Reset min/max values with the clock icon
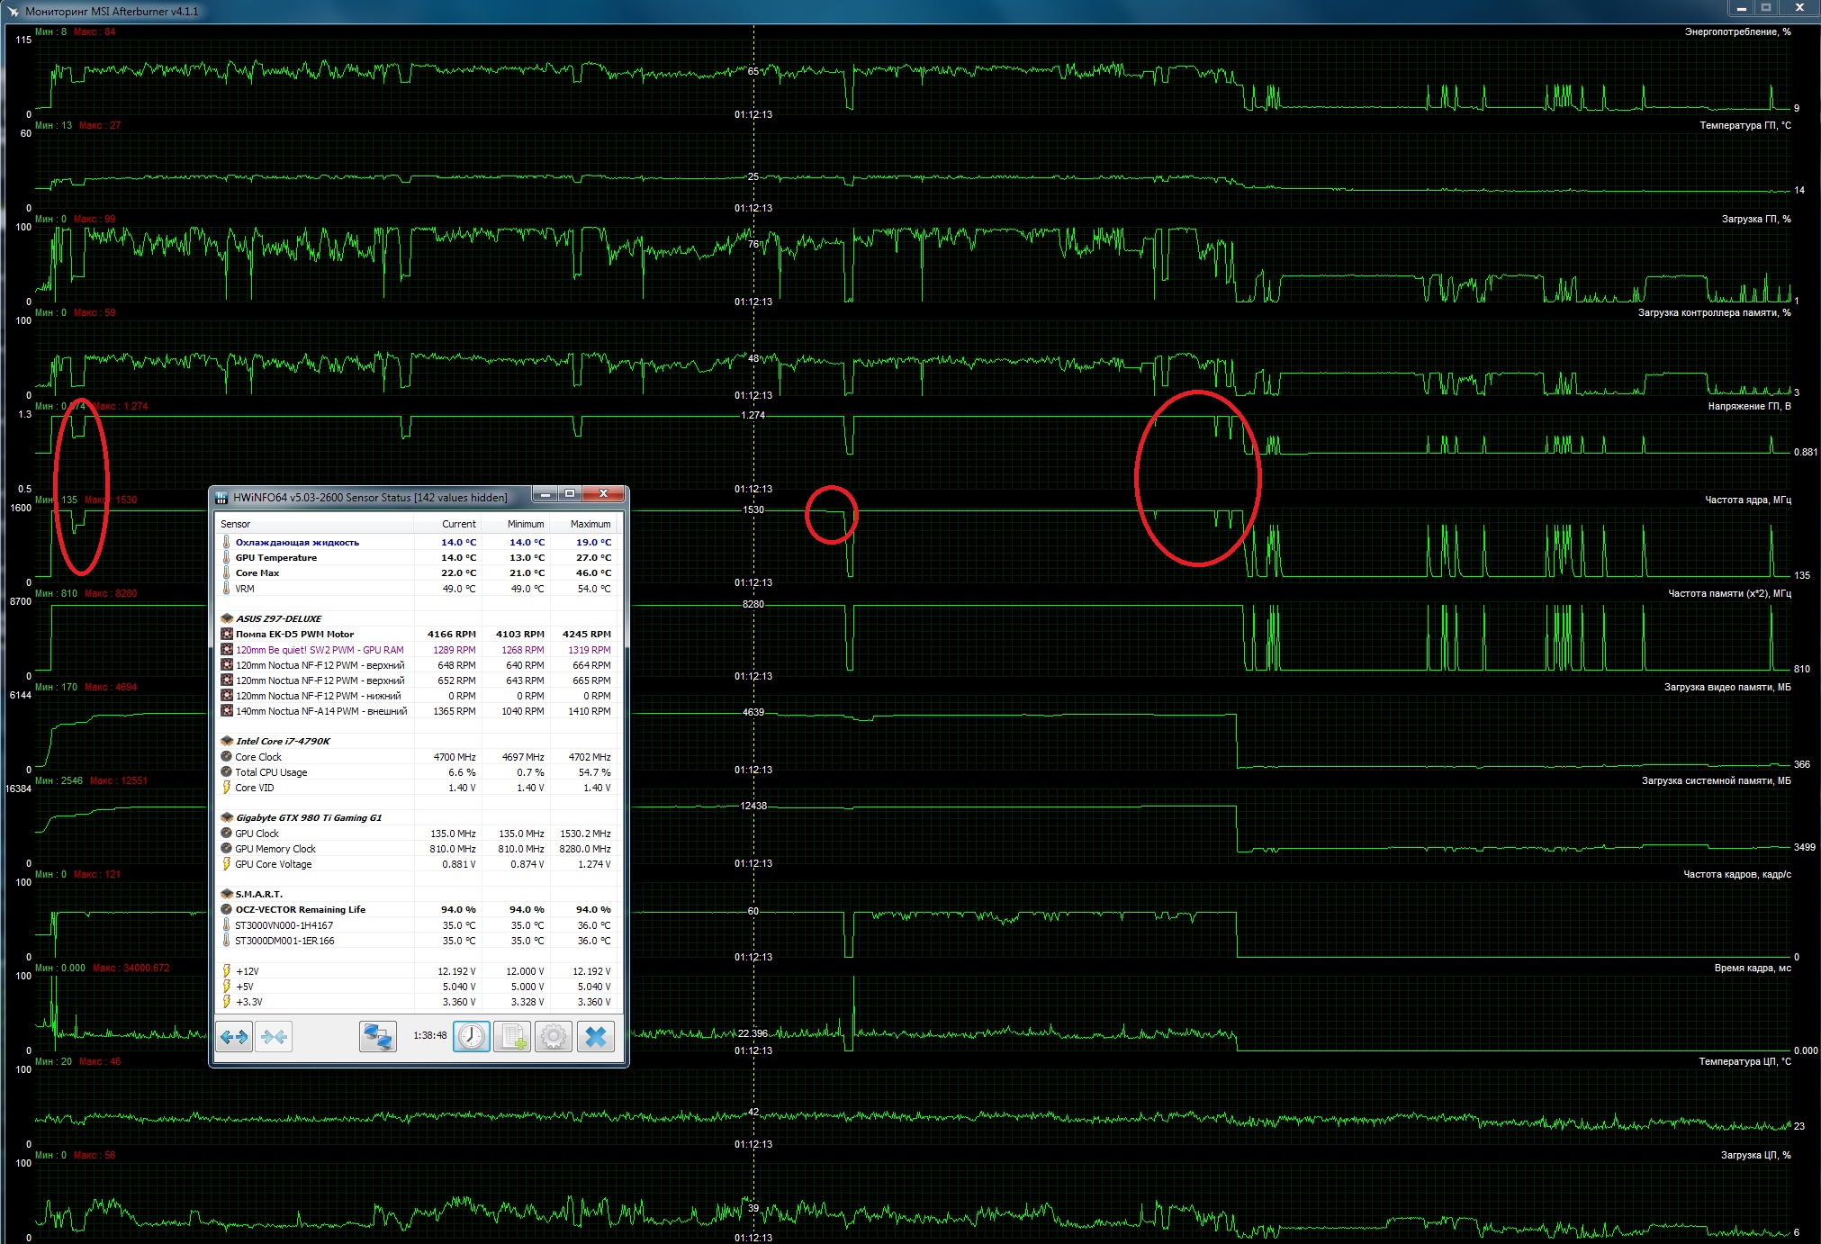 tap(472, 1037)
